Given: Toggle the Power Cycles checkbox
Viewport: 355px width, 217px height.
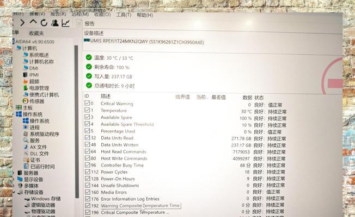Looking at the screenshot, I should click(x=88, y=171).
